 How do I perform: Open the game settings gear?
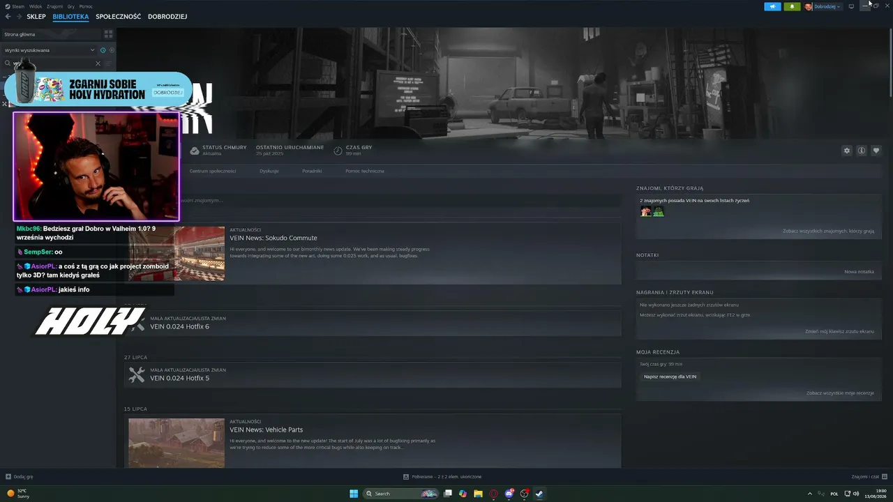(847, 151)
